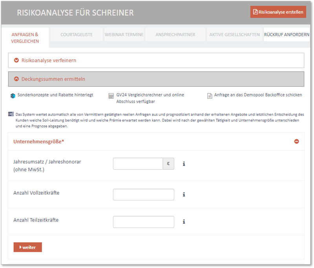Click the 'Anzahl Vollzeitkräfte' label

[x=37, y=193]
